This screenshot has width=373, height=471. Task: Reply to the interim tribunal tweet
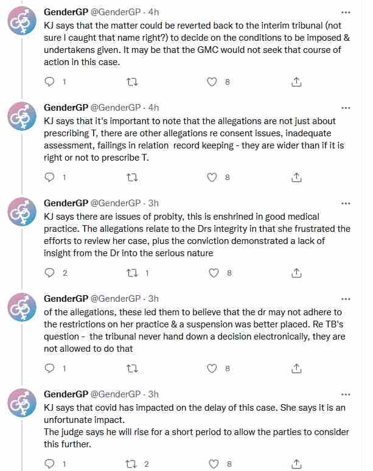(x=49, y=82)
